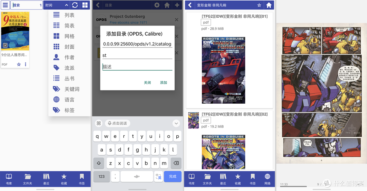Download pdf for 非同凡响[01]

click(206, 22)
